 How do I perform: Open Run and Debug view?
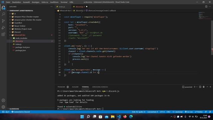tap(3, 27)
